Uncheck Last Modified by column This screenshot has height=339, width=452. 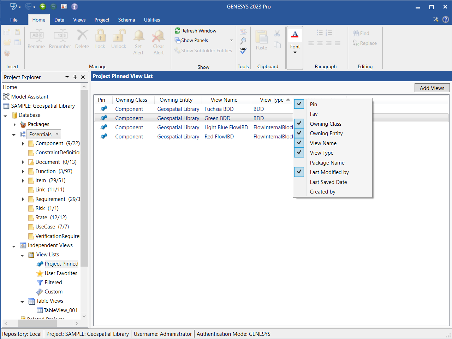tap(299, 172)
